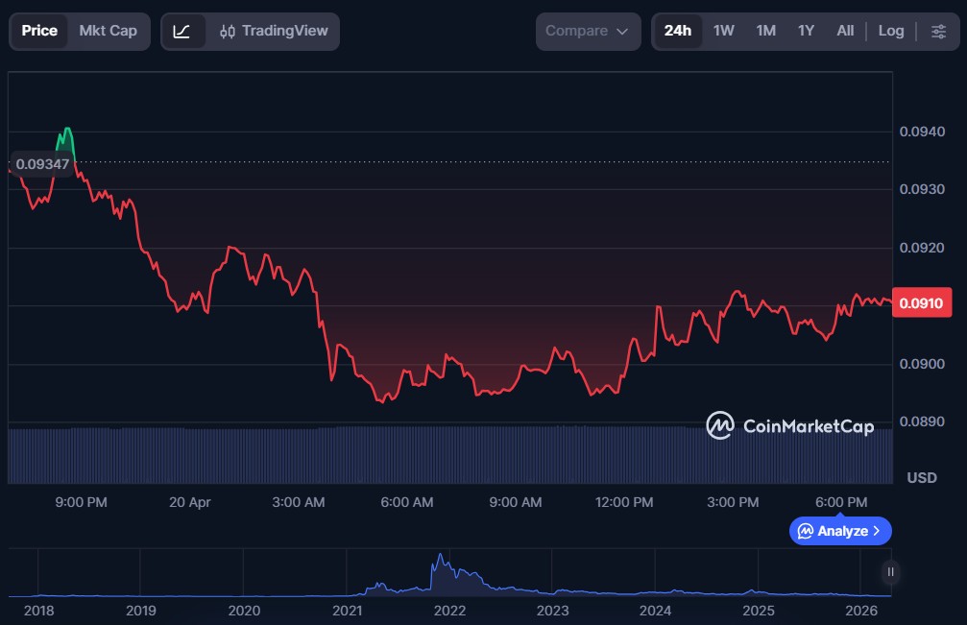The height and width of the screenshot is (625, 967).
Task: Click the current price label 0.0910
Action: (920, 303)
